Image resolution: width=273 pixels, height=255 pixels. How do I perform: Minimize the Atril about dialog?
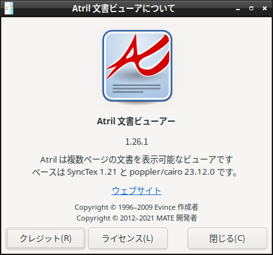(x=238, y=9)
